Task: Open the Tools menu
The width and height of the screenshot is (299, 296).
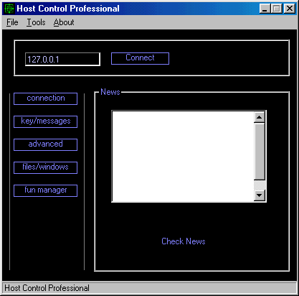Action: point(36,22)
